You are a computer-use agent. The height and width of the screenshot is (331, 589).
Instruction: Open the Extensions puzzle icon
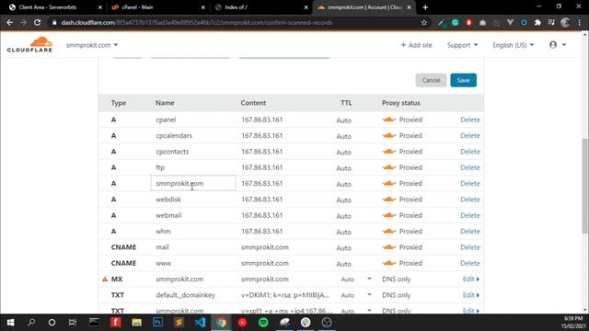537,22
